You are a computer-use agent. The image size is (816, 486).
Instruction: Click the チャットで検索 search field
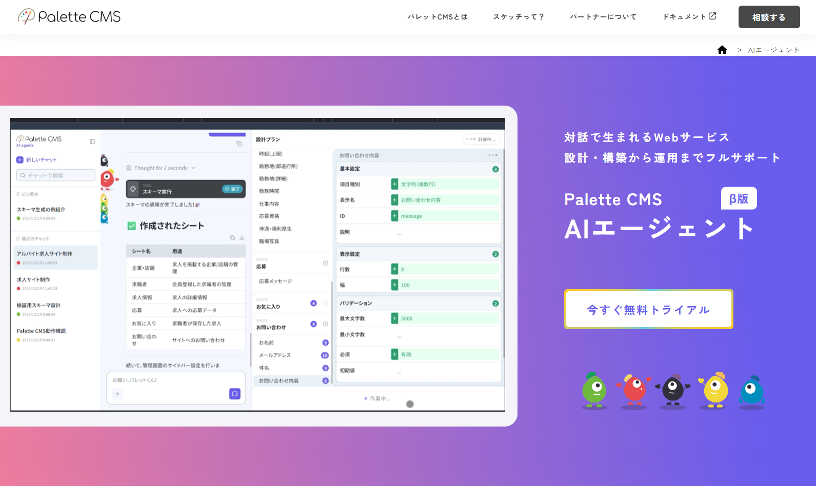(x=56, y=175)
